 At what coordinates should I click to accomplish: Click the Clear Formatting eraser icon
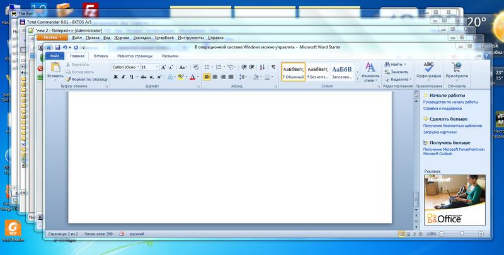[x=195, y=67]
